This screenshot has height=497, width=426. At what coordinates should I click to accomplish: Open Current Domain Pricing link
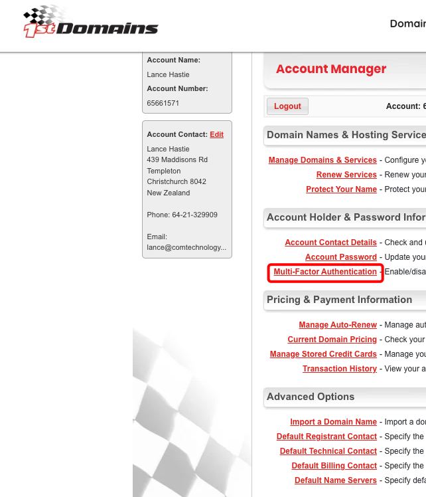tap(332, 340)
